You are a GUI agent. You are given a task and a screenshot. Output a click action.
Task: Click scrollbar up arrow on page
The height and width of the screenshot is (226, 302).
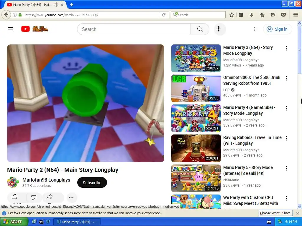tap(299, 24)
